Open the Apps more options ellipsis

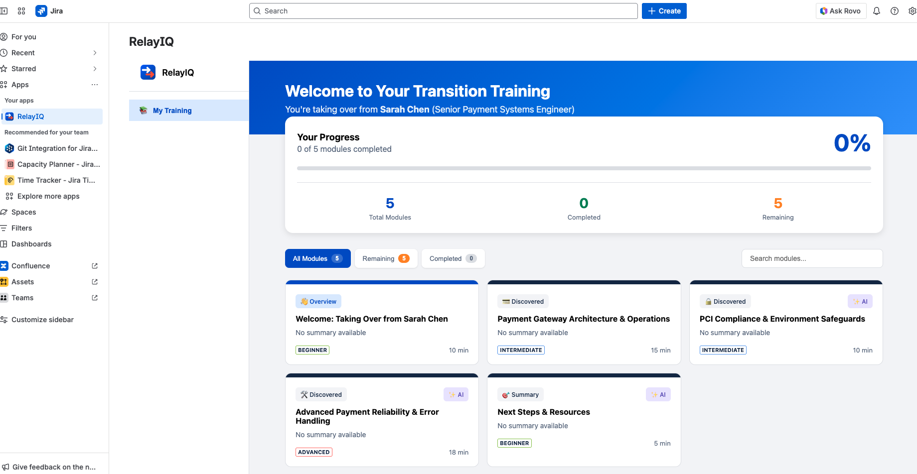[x=95, y=85]
